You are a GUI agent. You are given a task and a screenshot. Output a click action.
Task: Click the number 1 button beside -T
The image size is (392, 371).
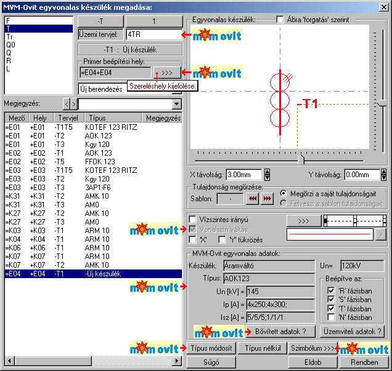point(154,22)
